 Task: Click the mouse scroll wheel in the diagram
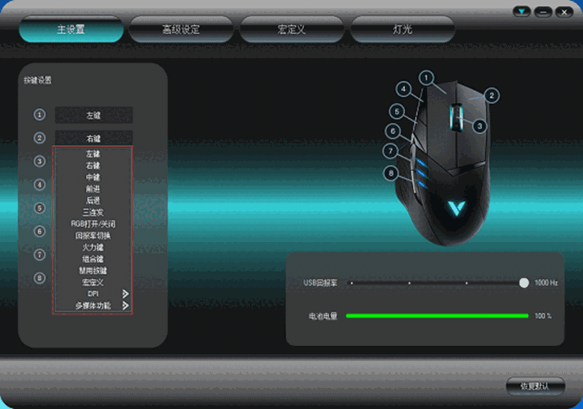(456, 117)
